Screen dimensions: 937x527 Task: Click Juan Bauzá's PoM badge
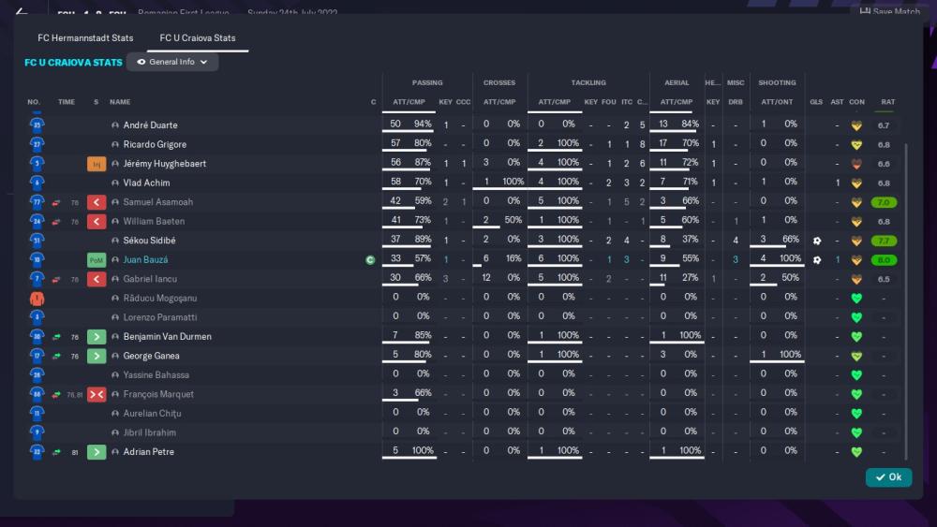coord(96,260)
